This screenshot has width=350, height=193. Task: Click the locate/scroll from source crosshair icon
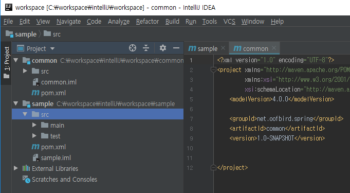133,48
